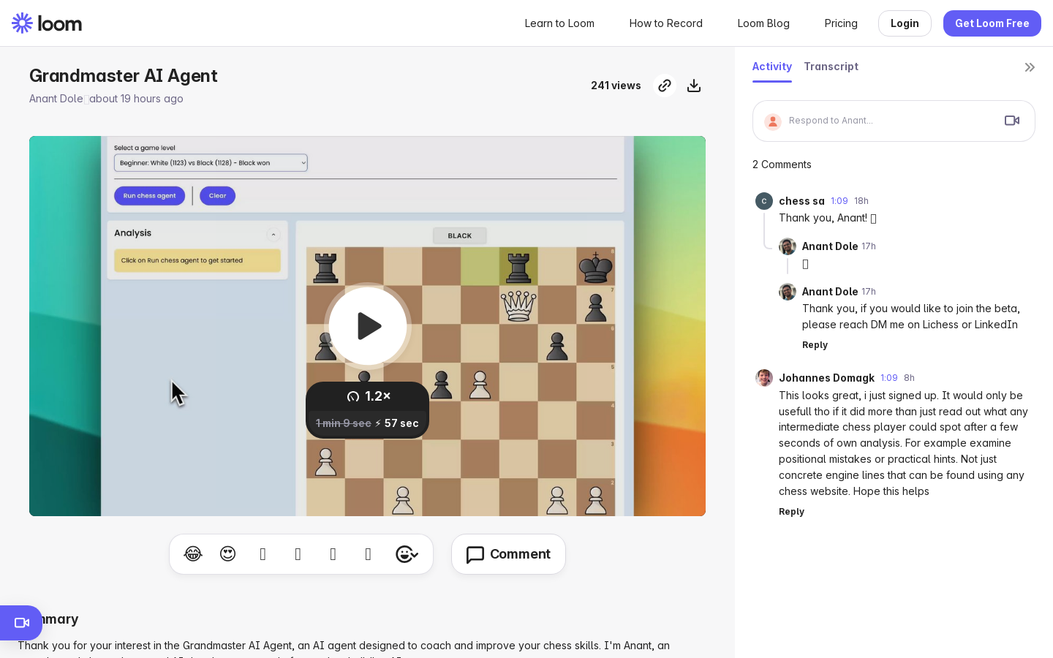Download the video using the download icon
The width and height of the screenshot is (1053, 658).
coord(694,86)
